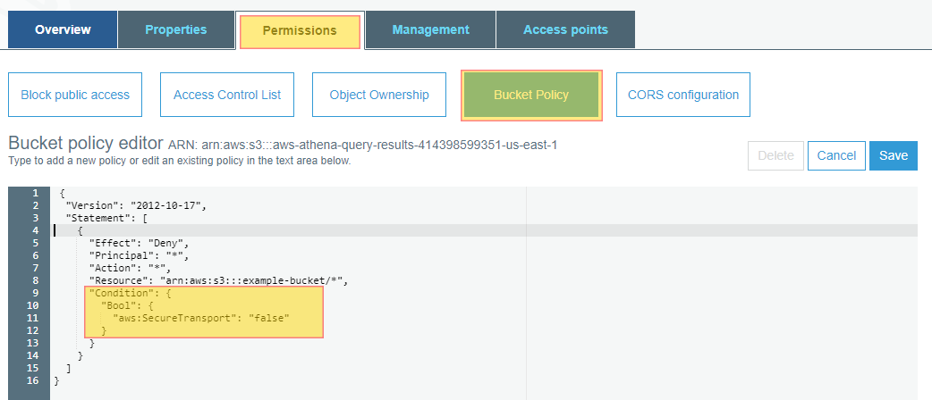932x400 pixels.
Task: Click the Principal line in policy
Action: point(139,255)
